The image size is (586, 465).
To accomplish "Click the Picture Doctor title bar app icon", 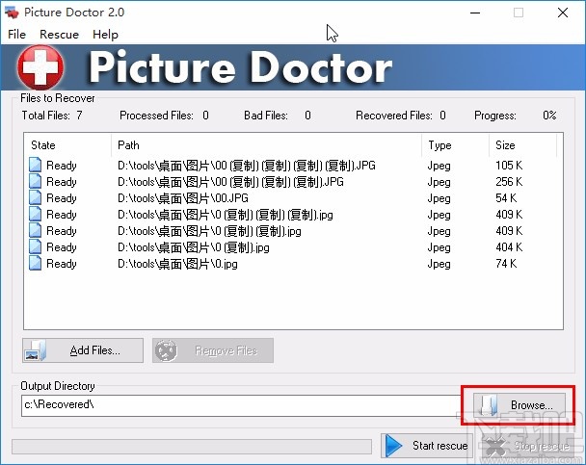I will 12,13.
